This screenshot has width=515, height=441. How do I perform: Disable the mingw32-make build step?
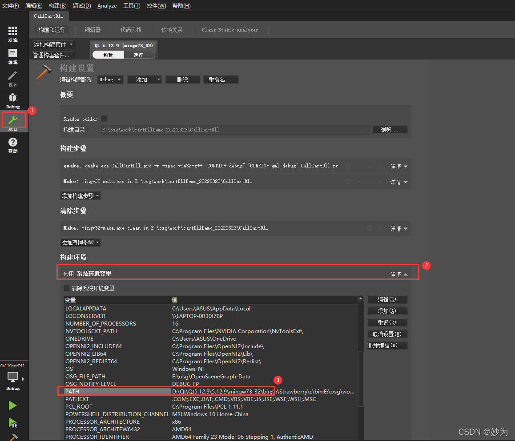[x=348, y=182]
